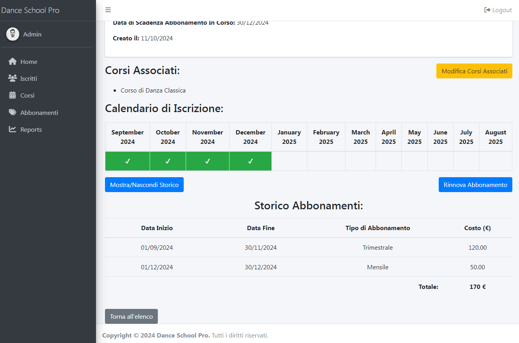Click the hamburger menu toggle icon

coord(108,10)
